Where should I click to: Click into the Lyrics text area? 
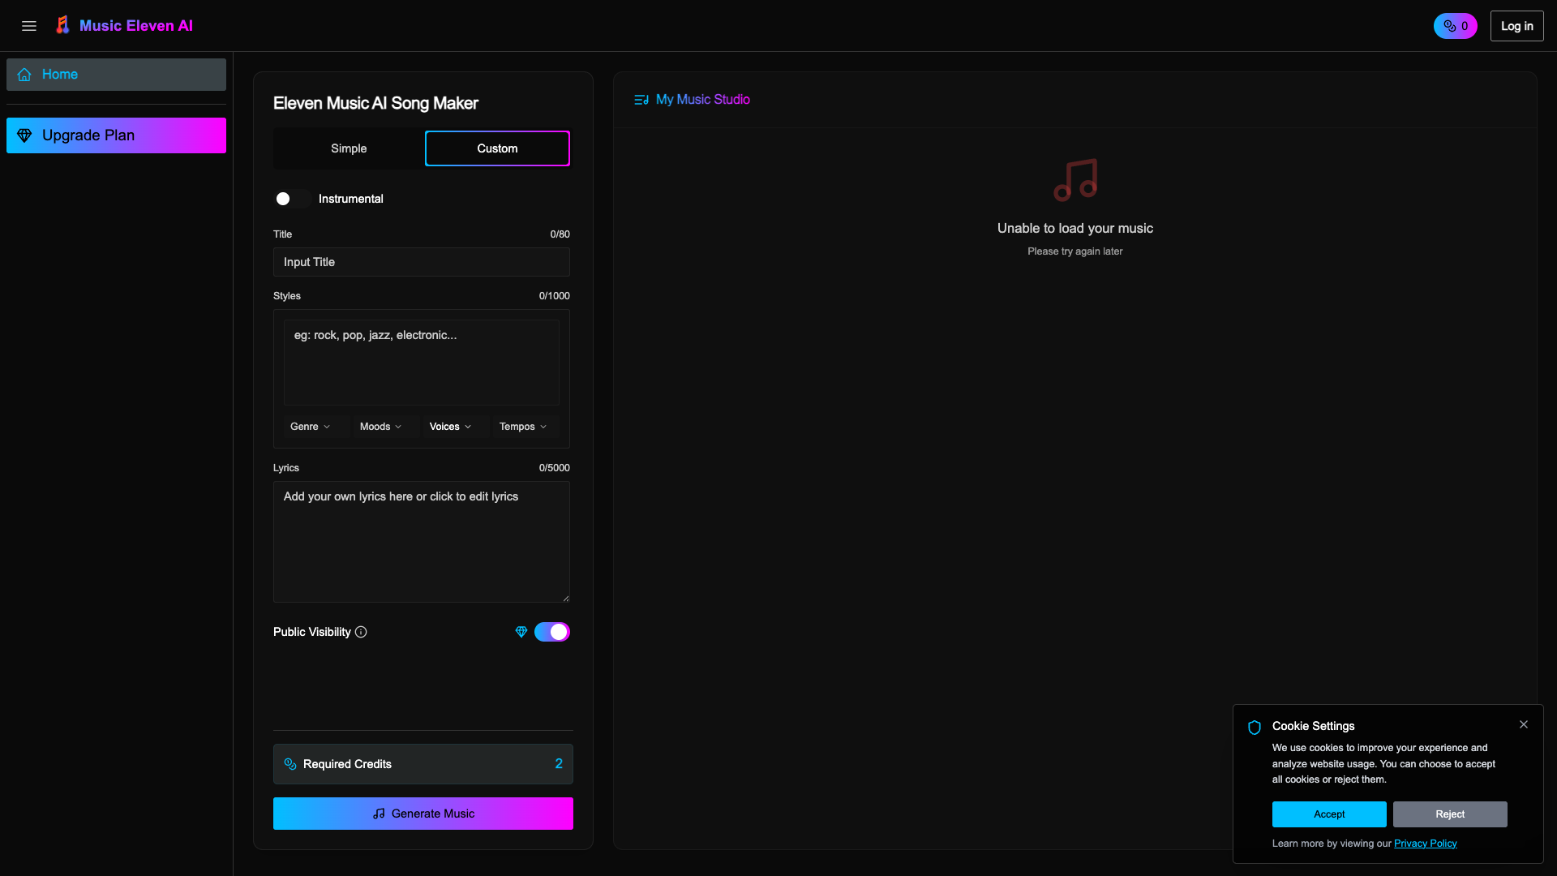click(x=422, y=542)
